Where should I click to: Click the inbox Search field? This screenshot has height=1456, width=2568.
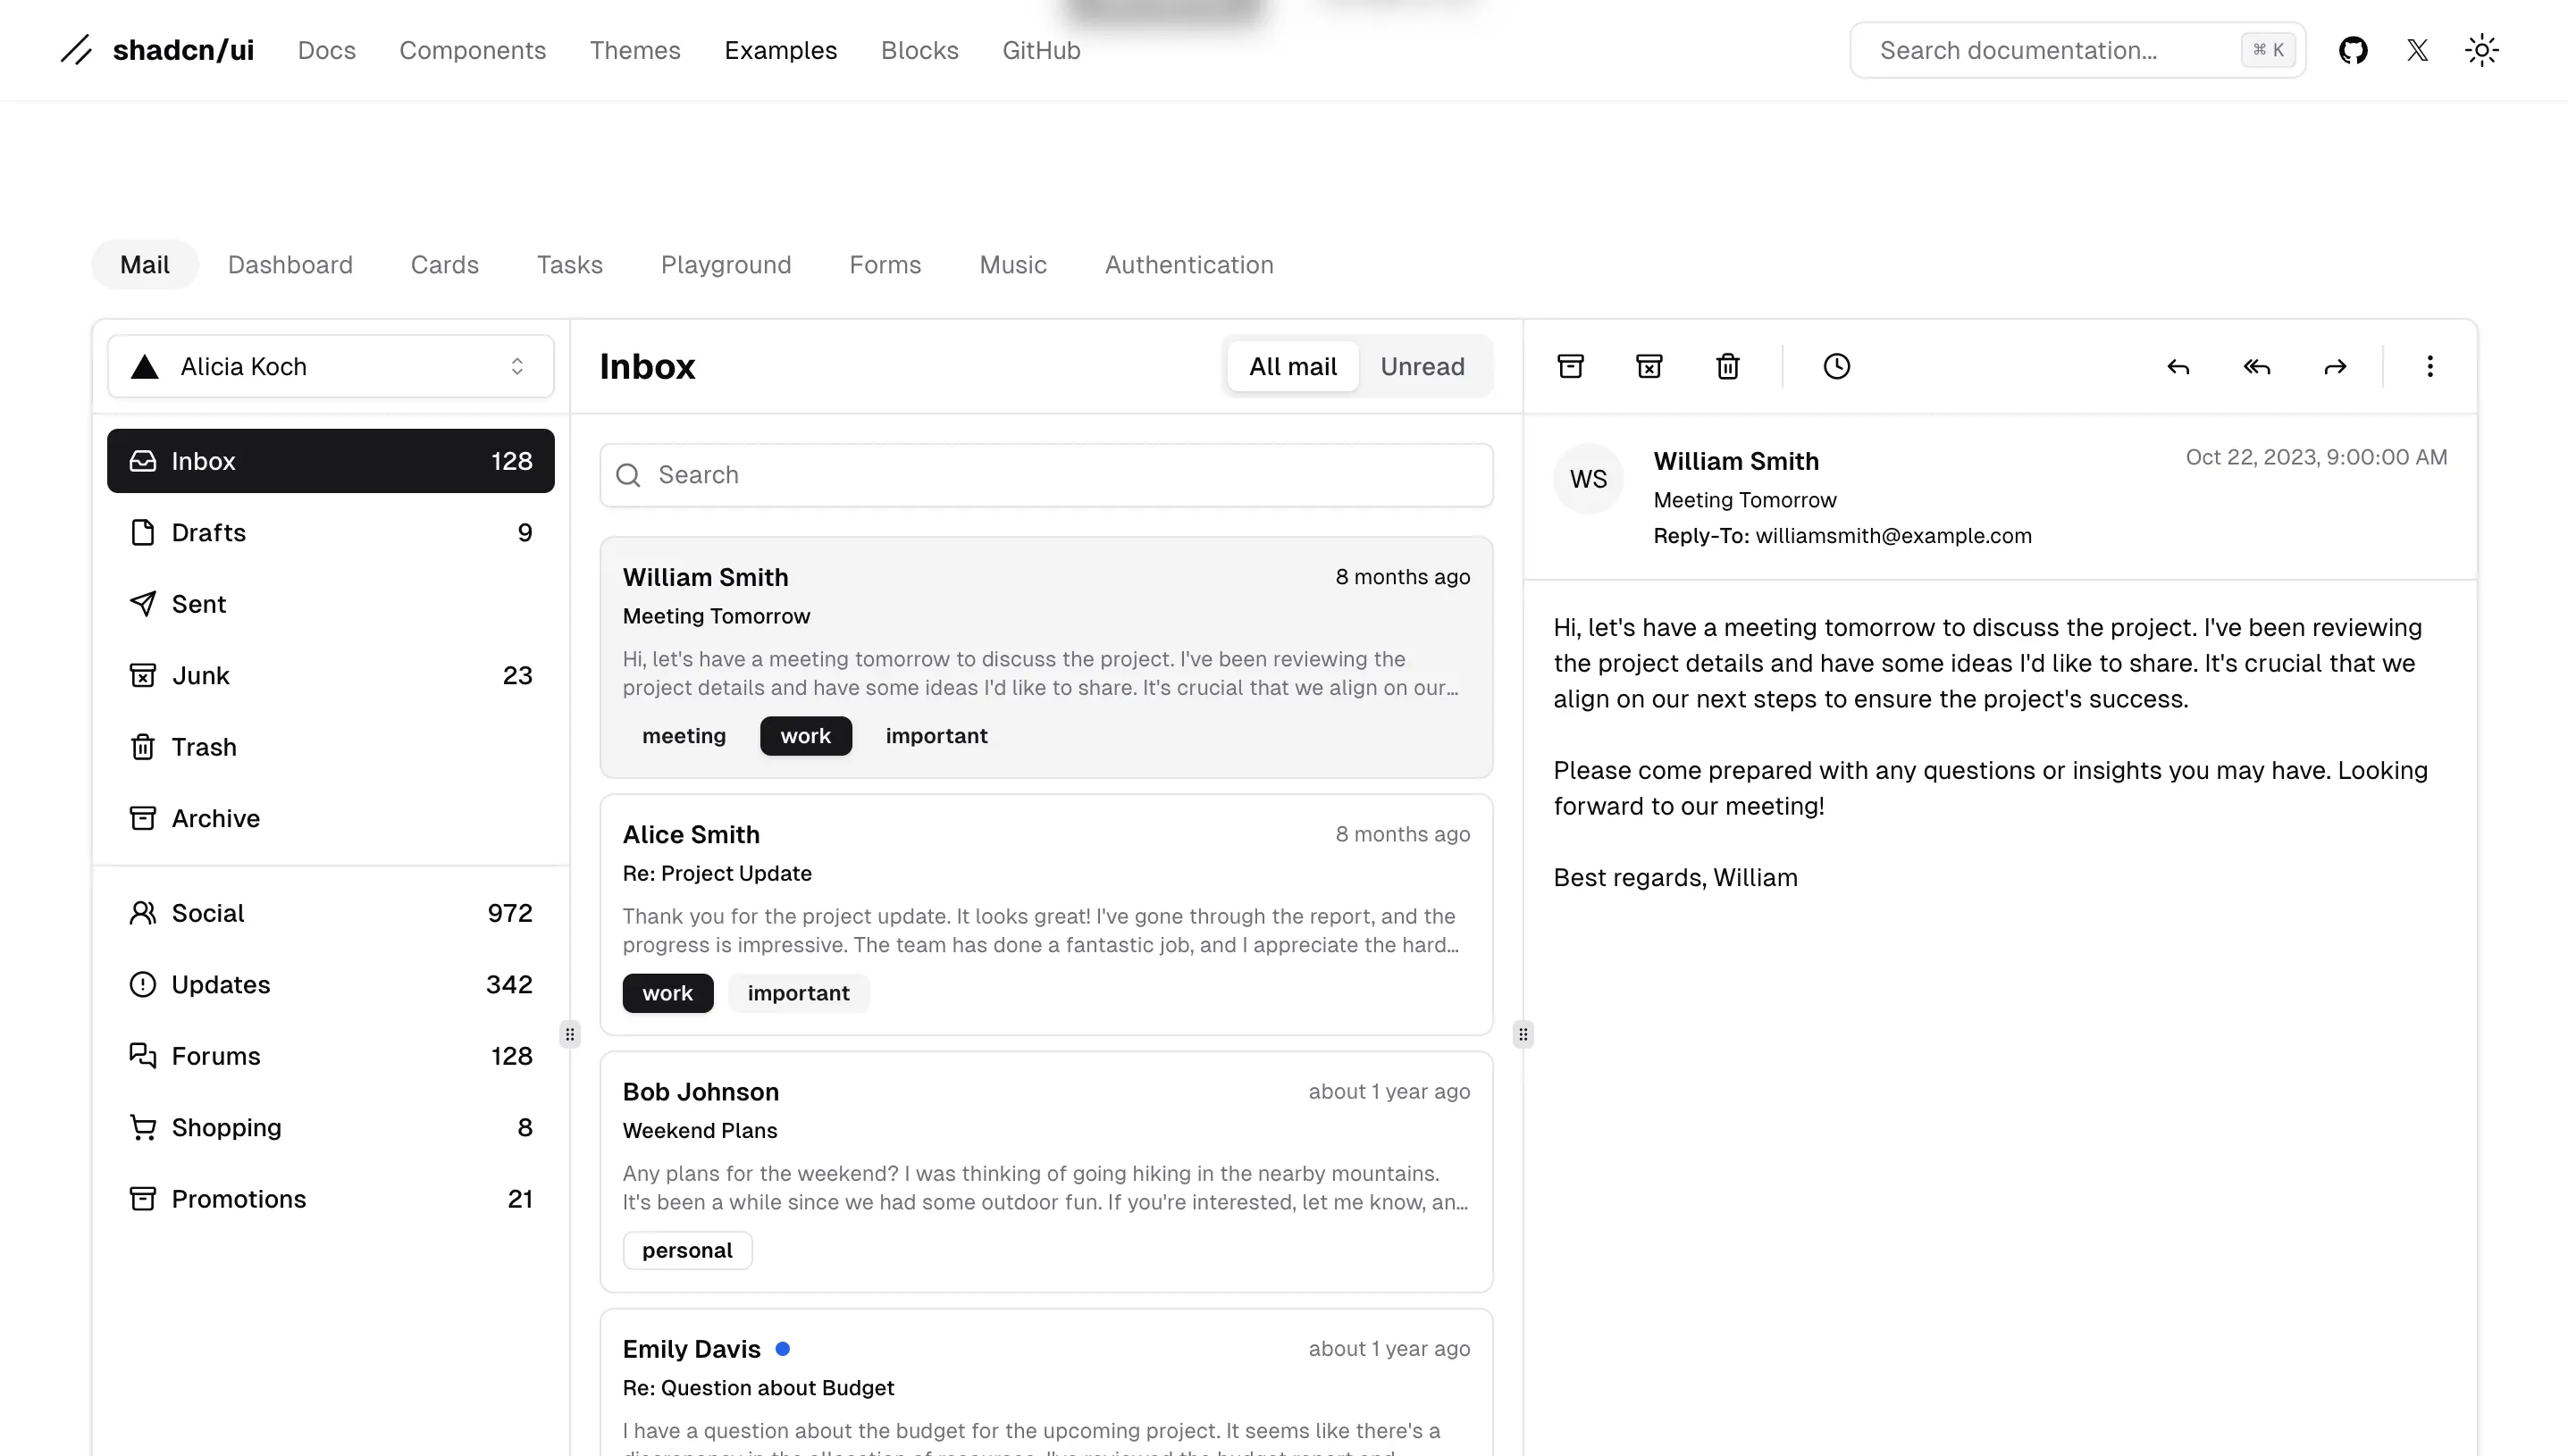click(x=1046, y=475)
